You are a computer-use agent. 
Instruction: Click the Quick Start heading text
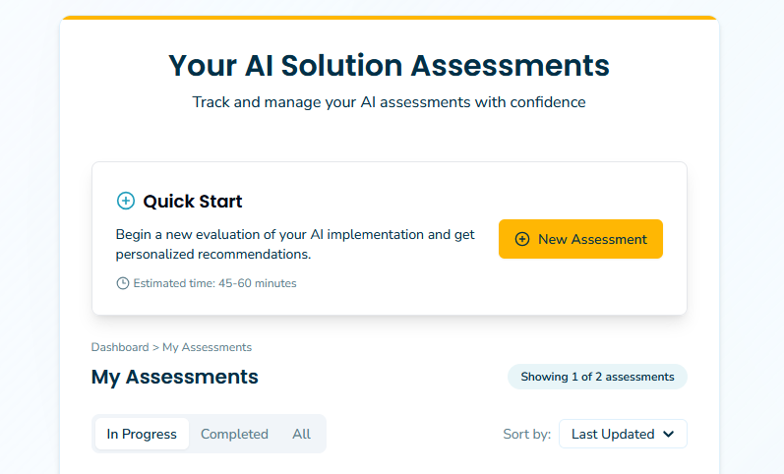tap(193, 202)
